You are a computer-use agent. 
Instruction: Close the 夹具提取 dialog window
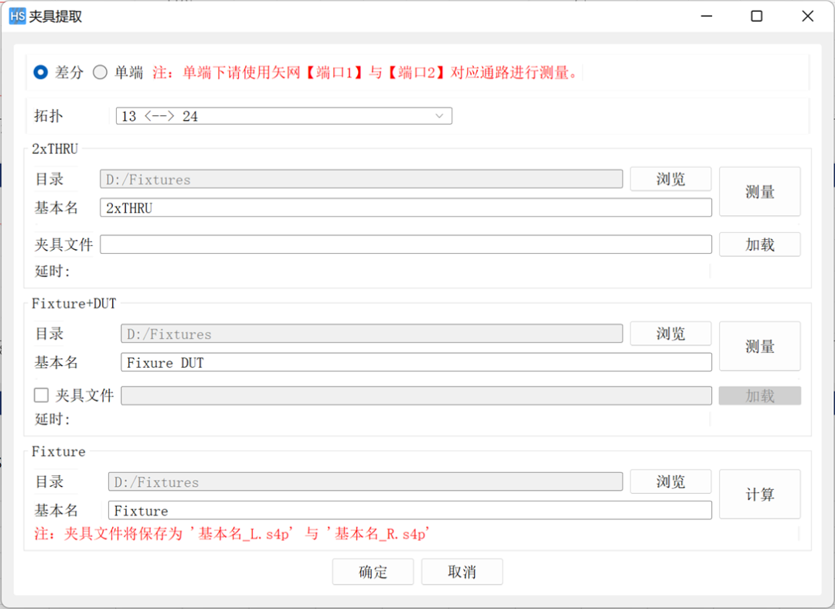pos(808,16)
